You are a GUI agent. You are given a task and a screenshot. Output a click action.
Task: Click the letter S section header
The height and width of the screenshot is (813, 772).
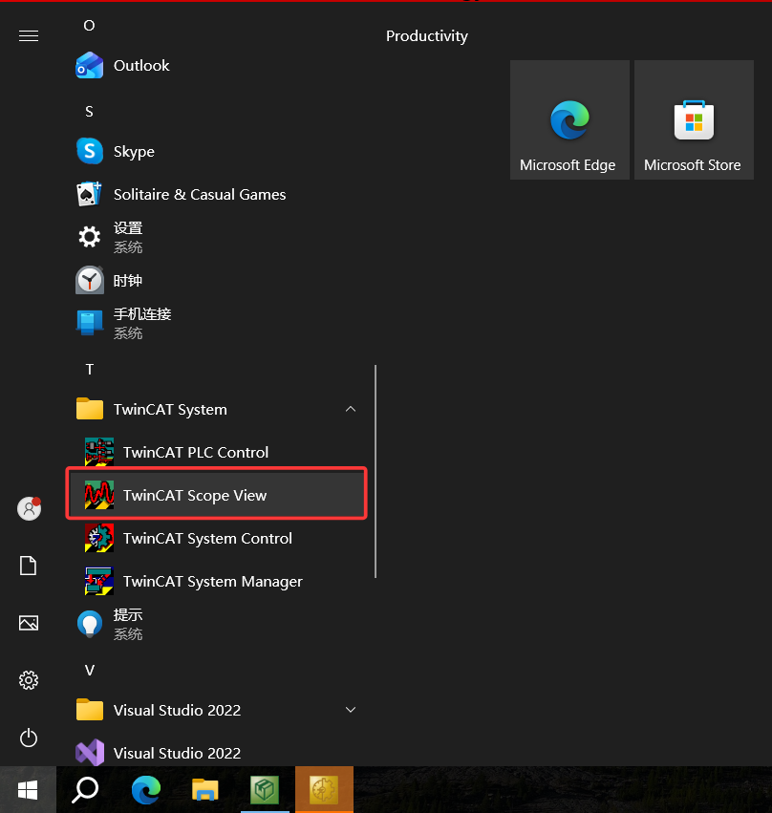(89, 112)
